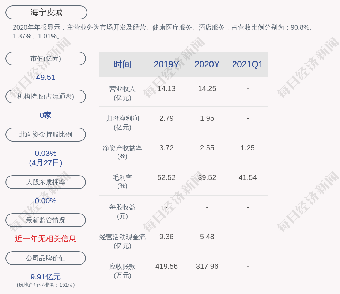
Task: Click the 14.13 revenue cell for 2019Y
Action: [x=166, y=89]
